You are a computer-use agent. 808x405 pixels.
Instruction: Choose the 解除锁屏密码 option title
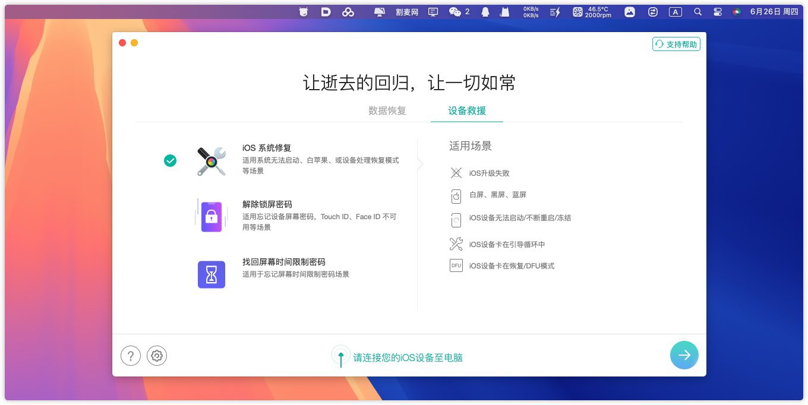(x=267, y=204)
